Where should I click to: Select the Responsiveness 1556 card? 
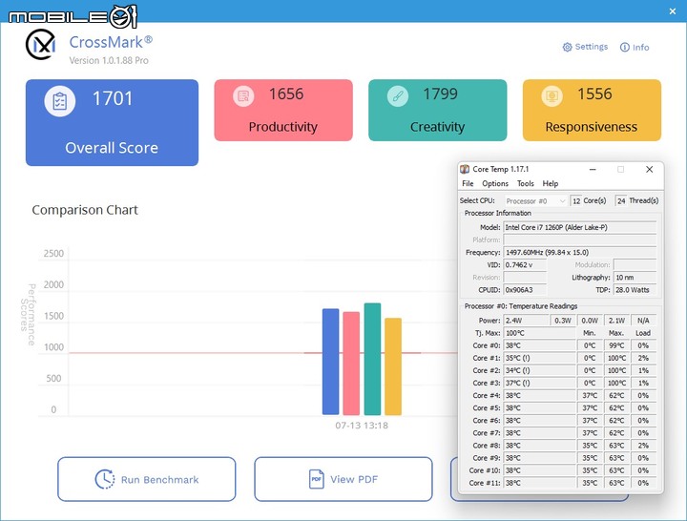[x=592, y=111]
